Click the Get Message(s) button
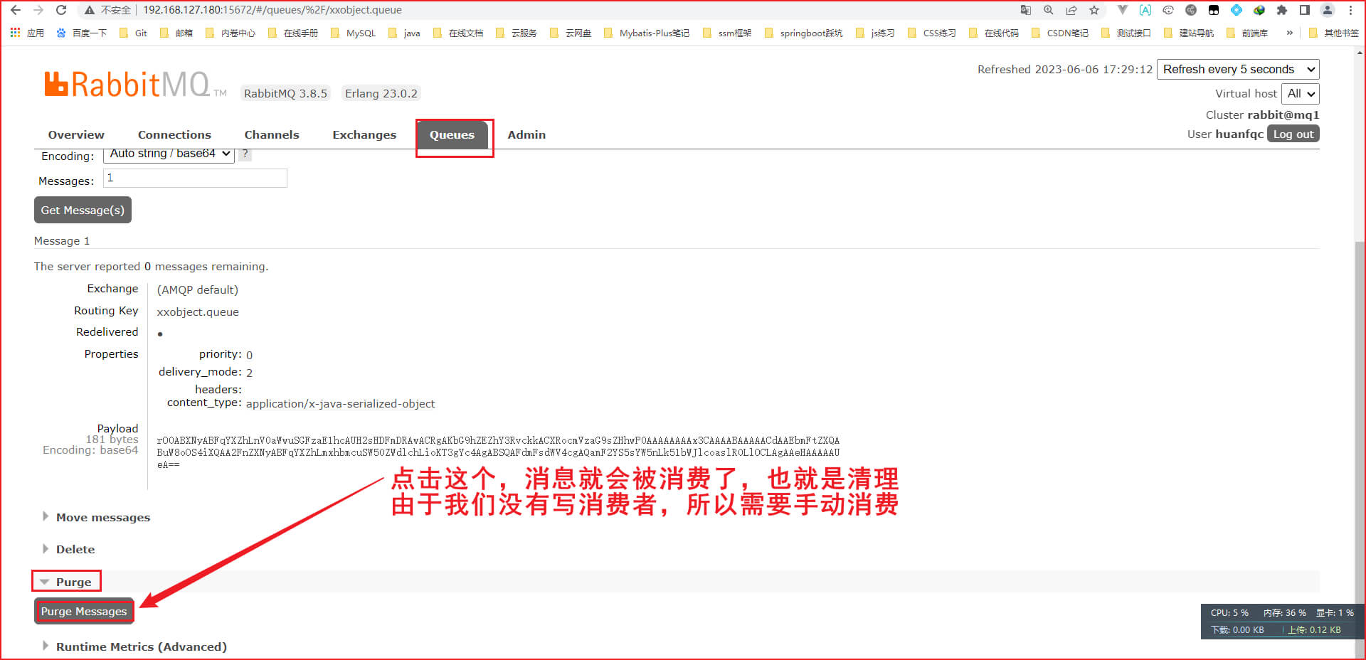Image resolution: width=1366 pixels, height=660 pixels. pos(83,210)
